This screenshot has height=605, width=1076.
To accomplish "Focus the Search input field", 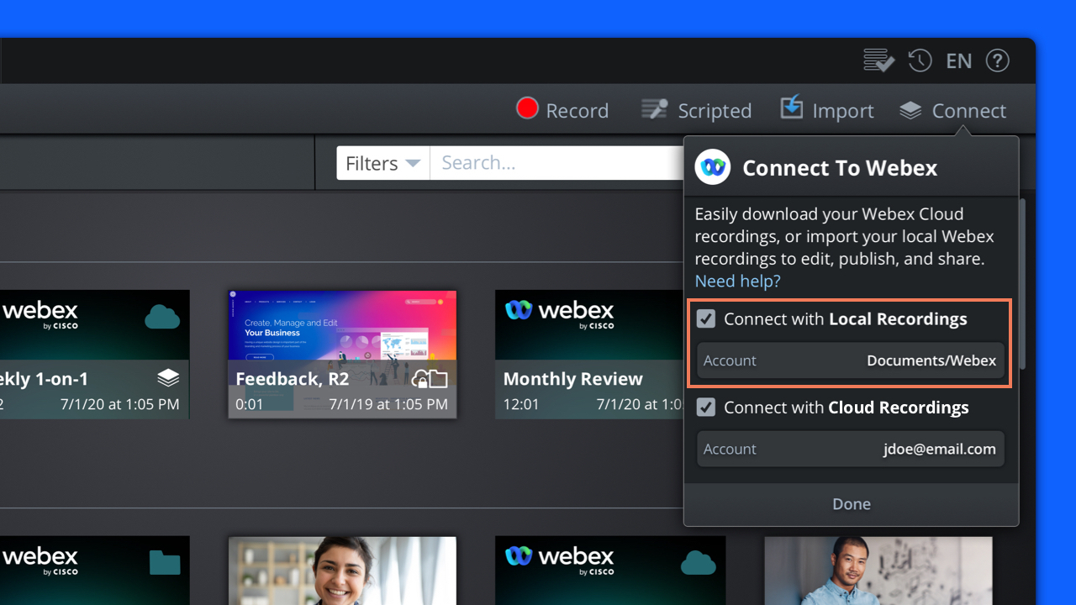I will [557, 163].
